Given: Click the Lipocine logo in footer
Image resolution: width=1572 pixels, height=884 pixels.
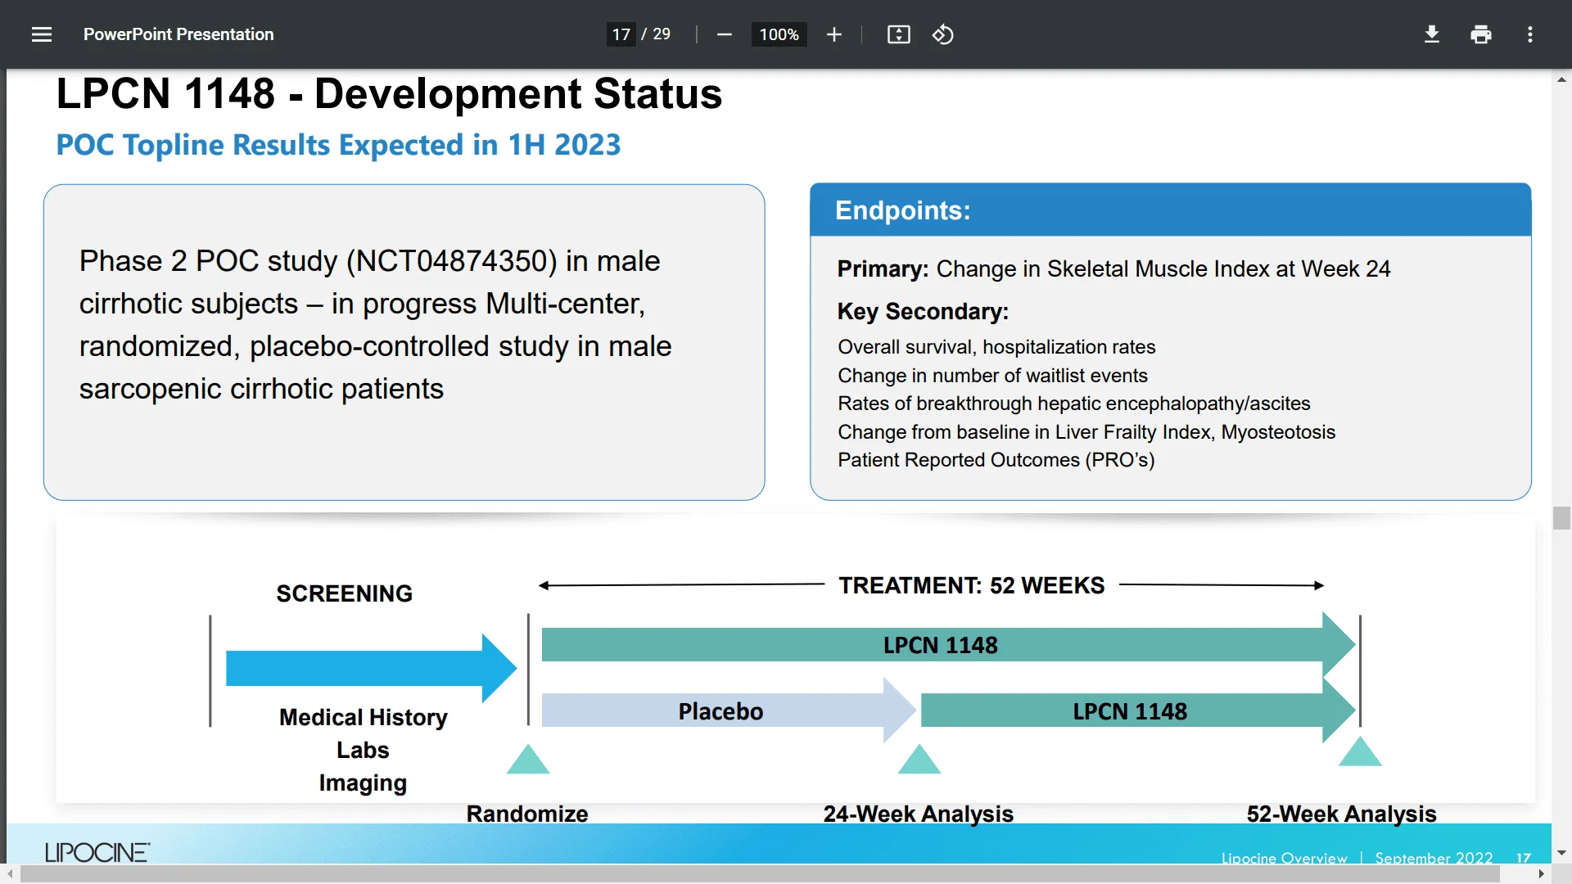Looking at the screenshot, I should coord(97,852).
